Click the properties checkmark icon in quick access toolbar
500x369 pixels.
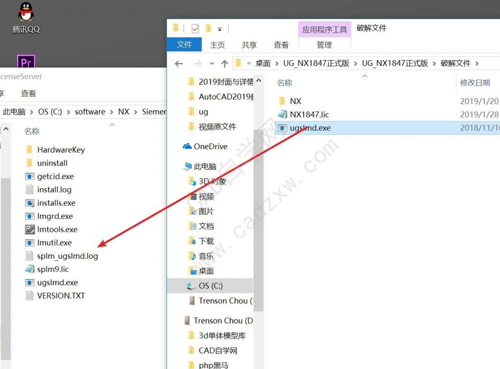point(195,29)
